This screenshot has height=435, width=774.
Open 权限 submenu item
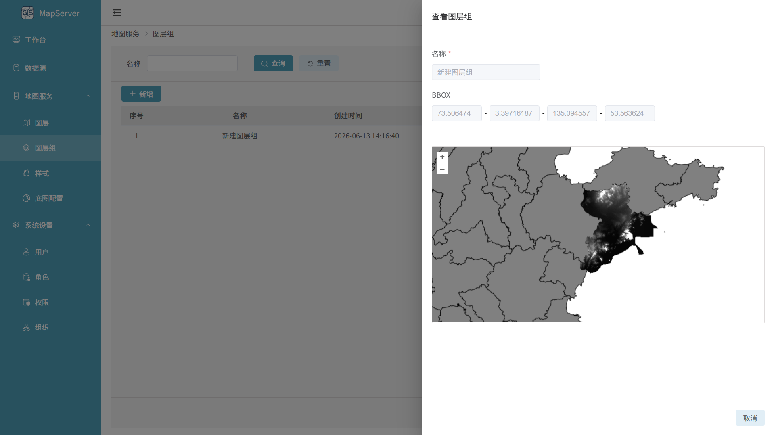coord(50,302)
